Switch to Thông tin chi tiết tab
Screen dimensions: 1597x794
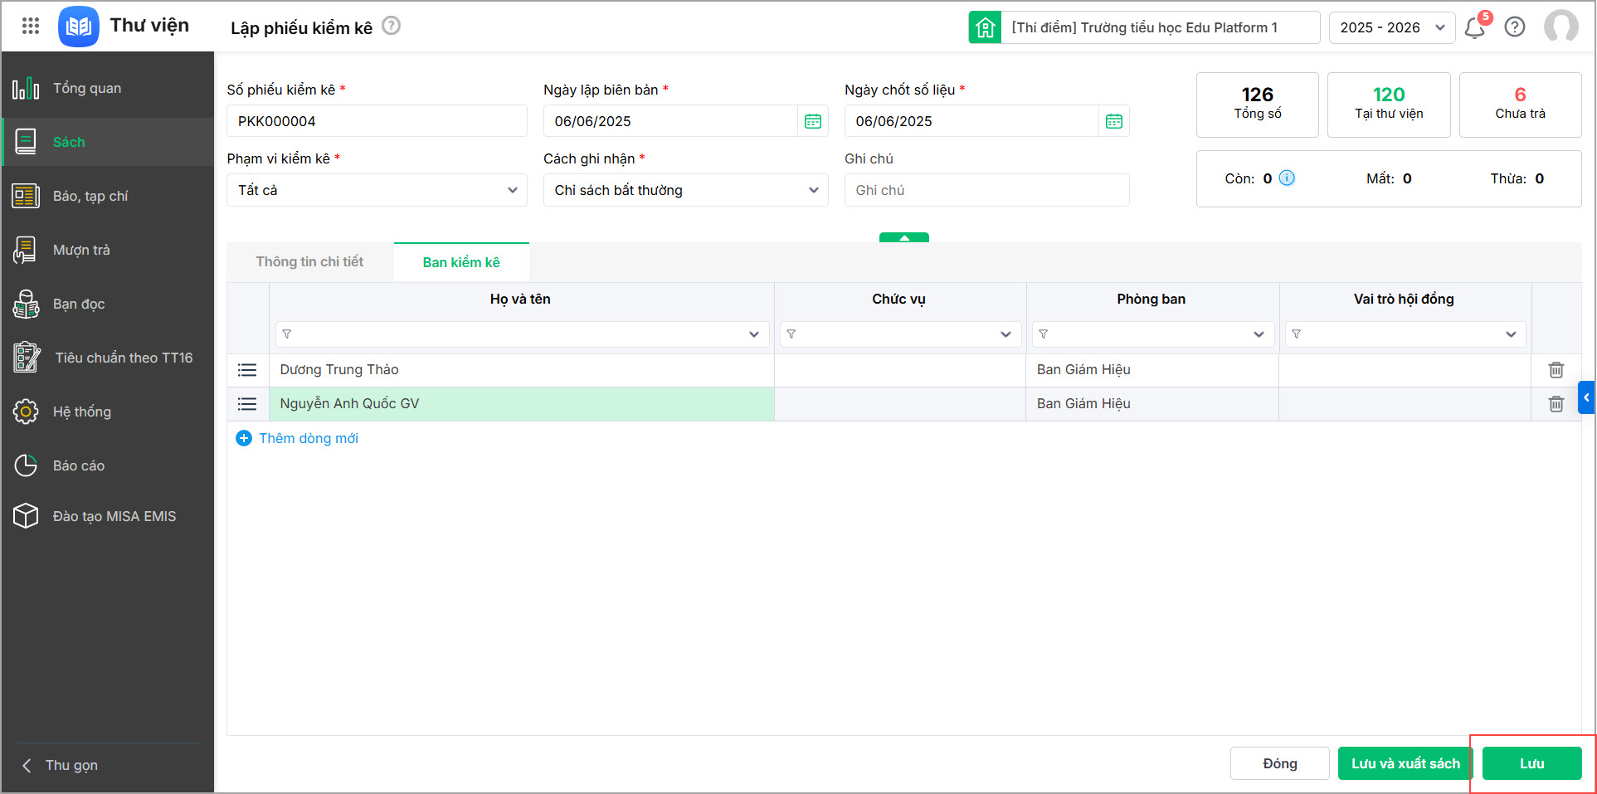309,261
